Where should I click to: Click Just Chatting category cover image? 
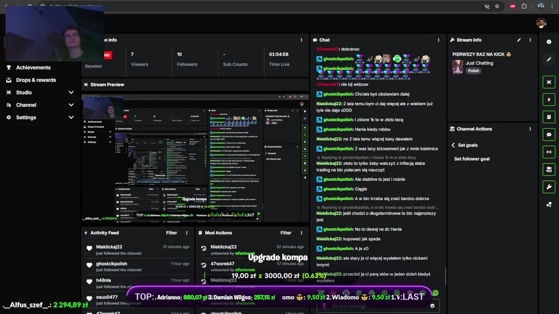click(458, 67)
